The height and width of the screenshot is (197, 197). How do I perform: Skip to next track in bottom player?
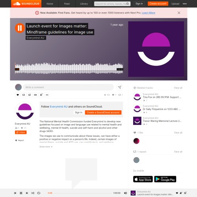click(27, 193)
